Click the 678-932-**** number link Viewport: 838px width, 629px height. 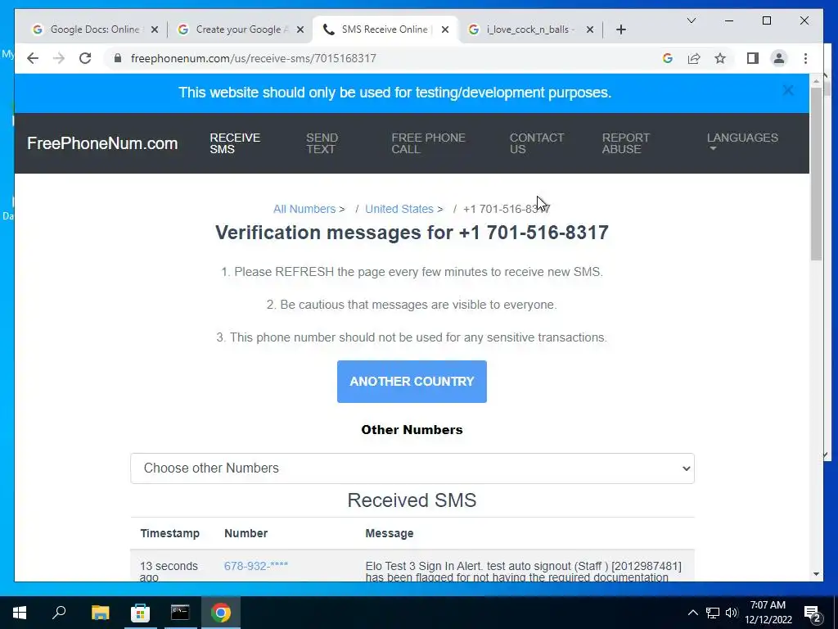256,566
